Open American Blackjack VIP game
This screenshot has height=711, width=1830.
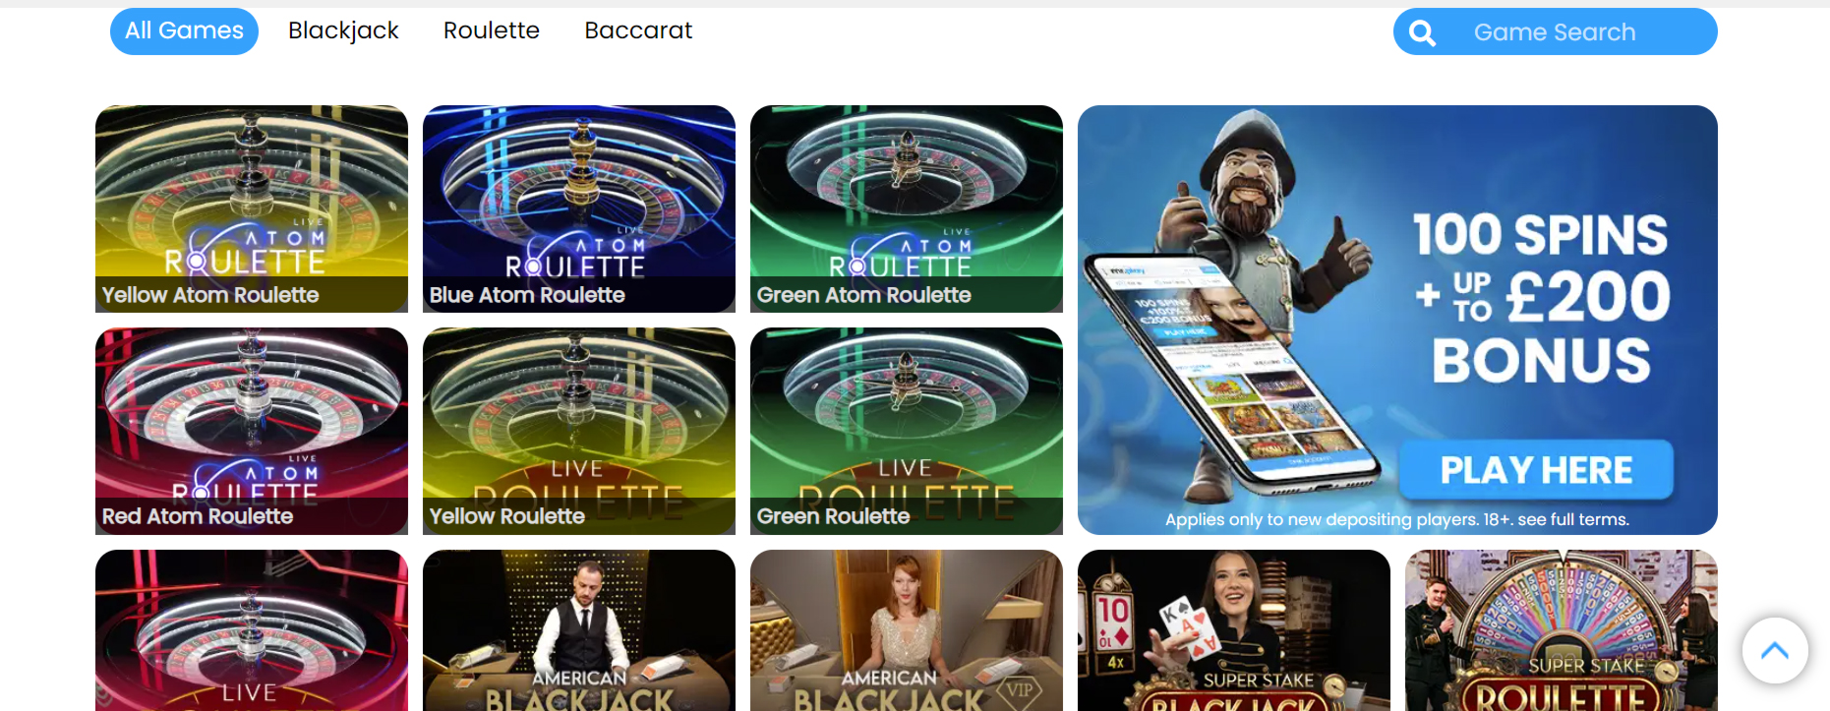coord(907,630)
